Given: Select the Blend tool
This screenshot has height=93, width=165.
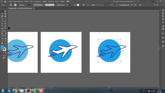Looking at the screenshot, I should tap(5, 36).
